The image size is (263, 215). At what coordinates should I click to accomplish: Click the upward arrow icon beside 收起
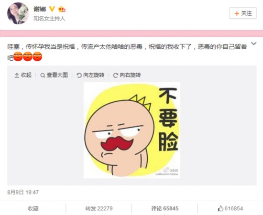17,75
